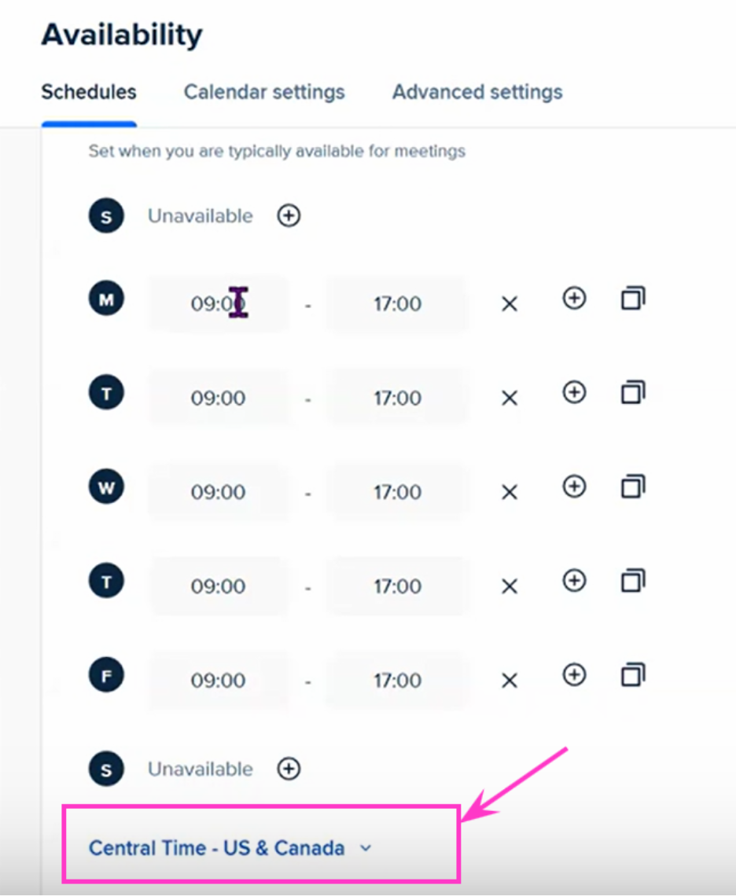Viewport: 736px width, 896px height.
Task: Copy Wednesday's hours to other days
Action: 633,487
